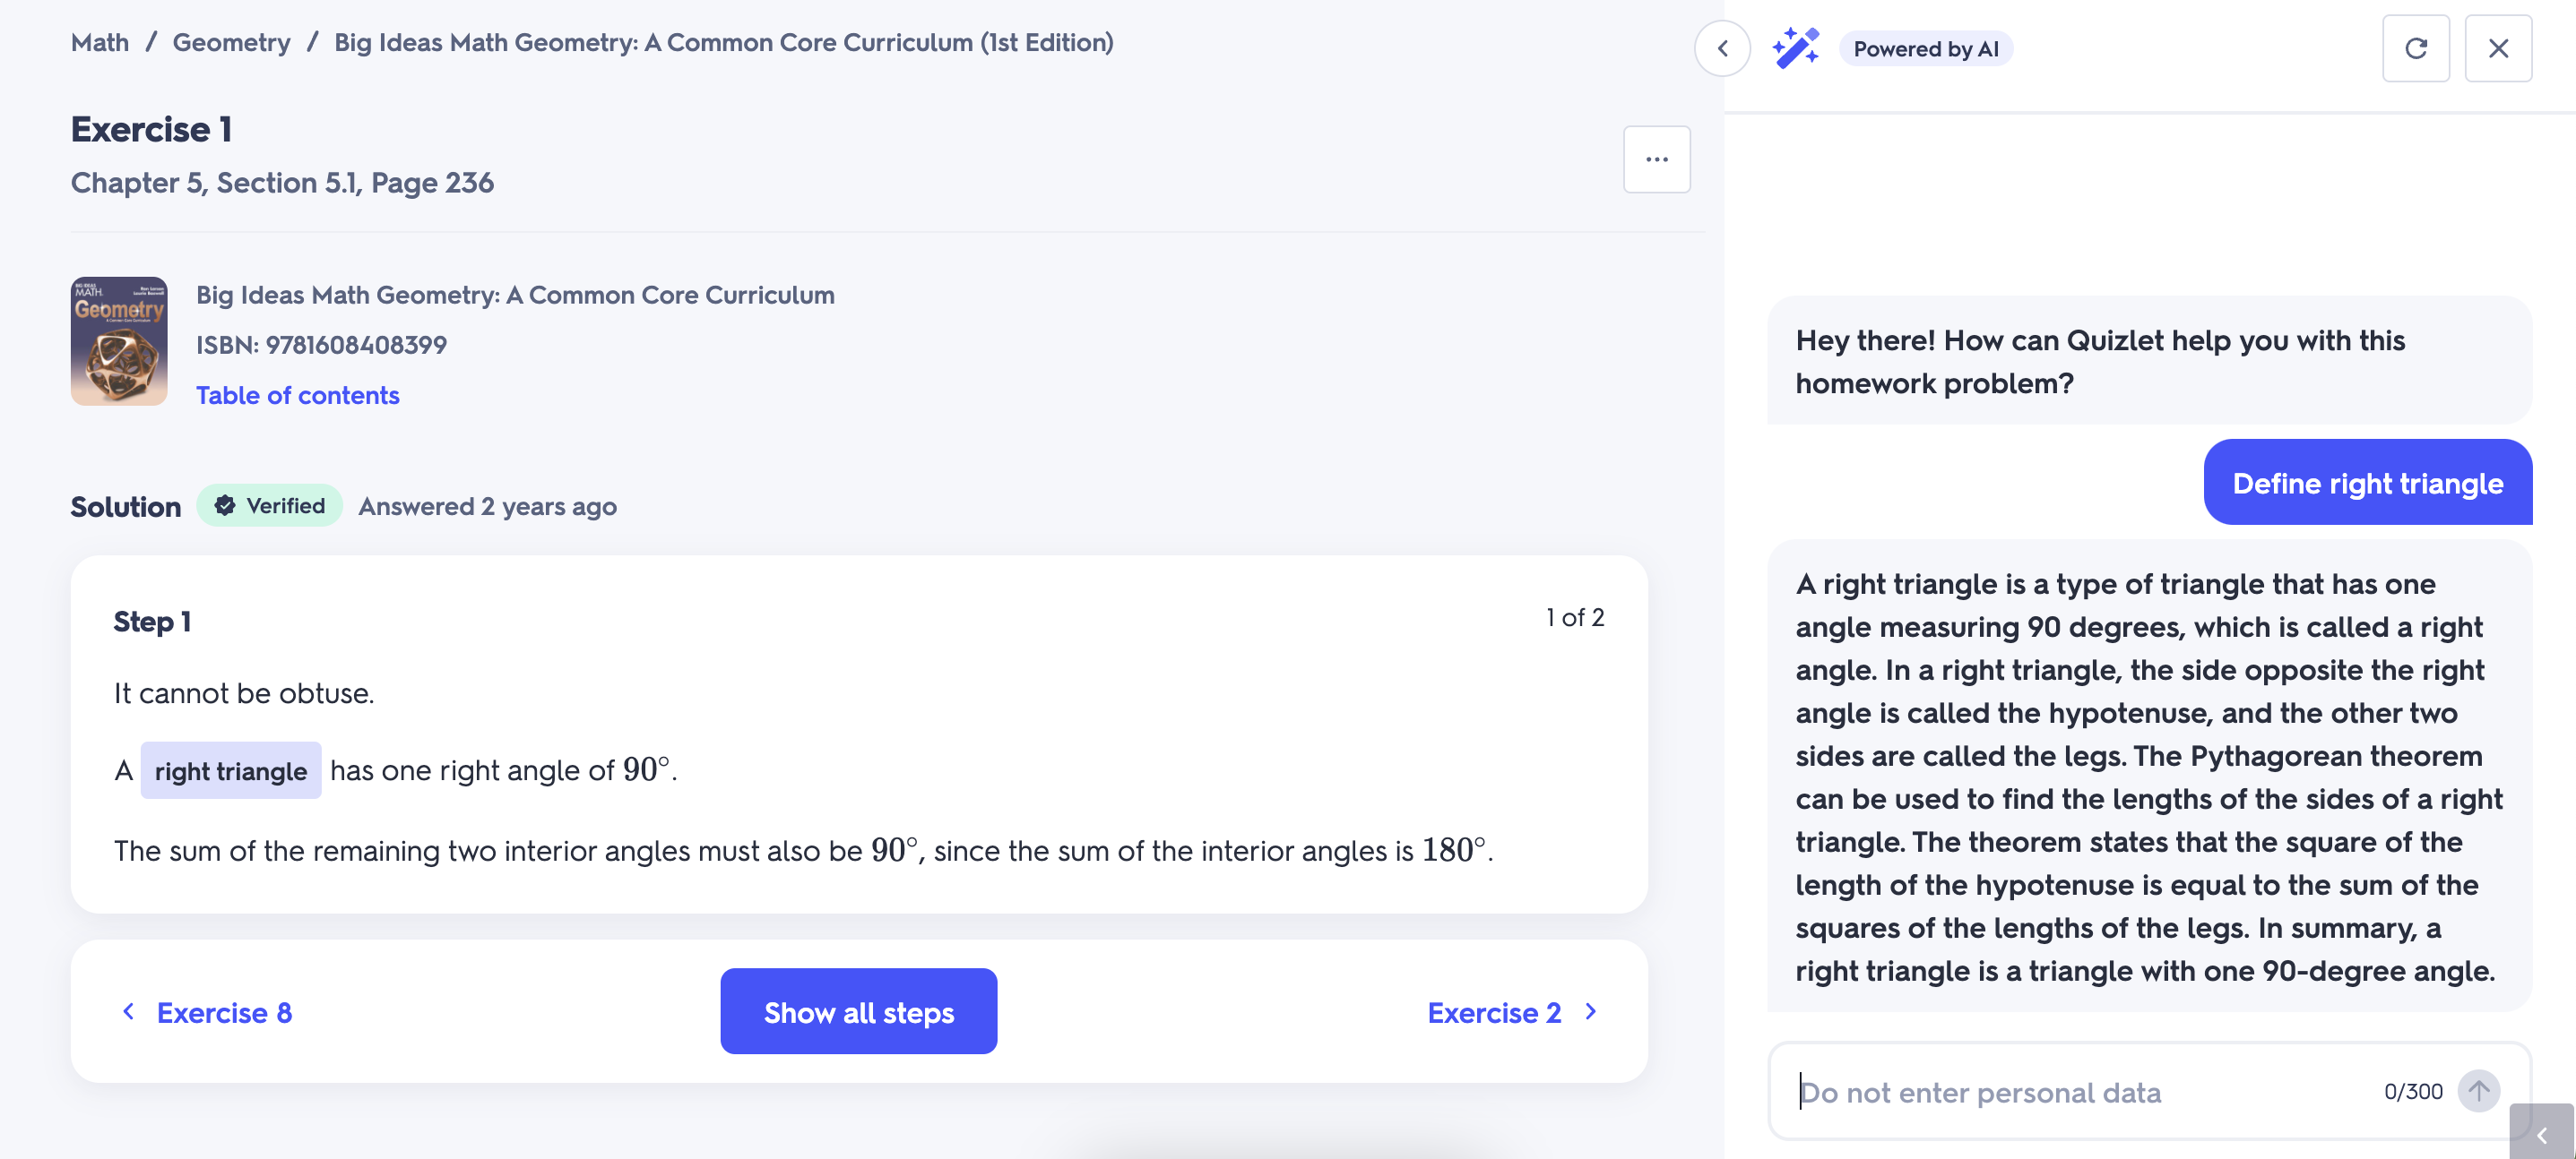2576x1159 pixels.
Task: Open the Table of contents
Action: pyautogui.click(x=298, y=395)
